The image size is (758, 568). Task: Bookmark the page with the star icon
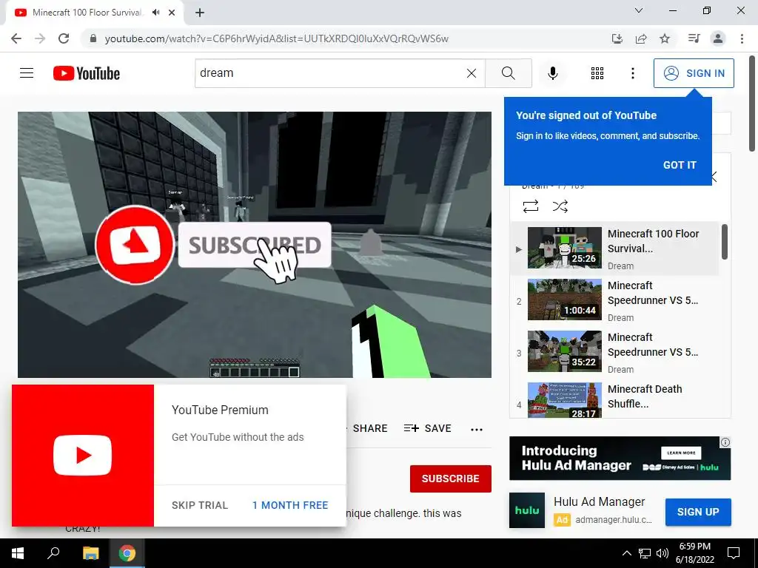pyautogui.click(x=665, y=38)
